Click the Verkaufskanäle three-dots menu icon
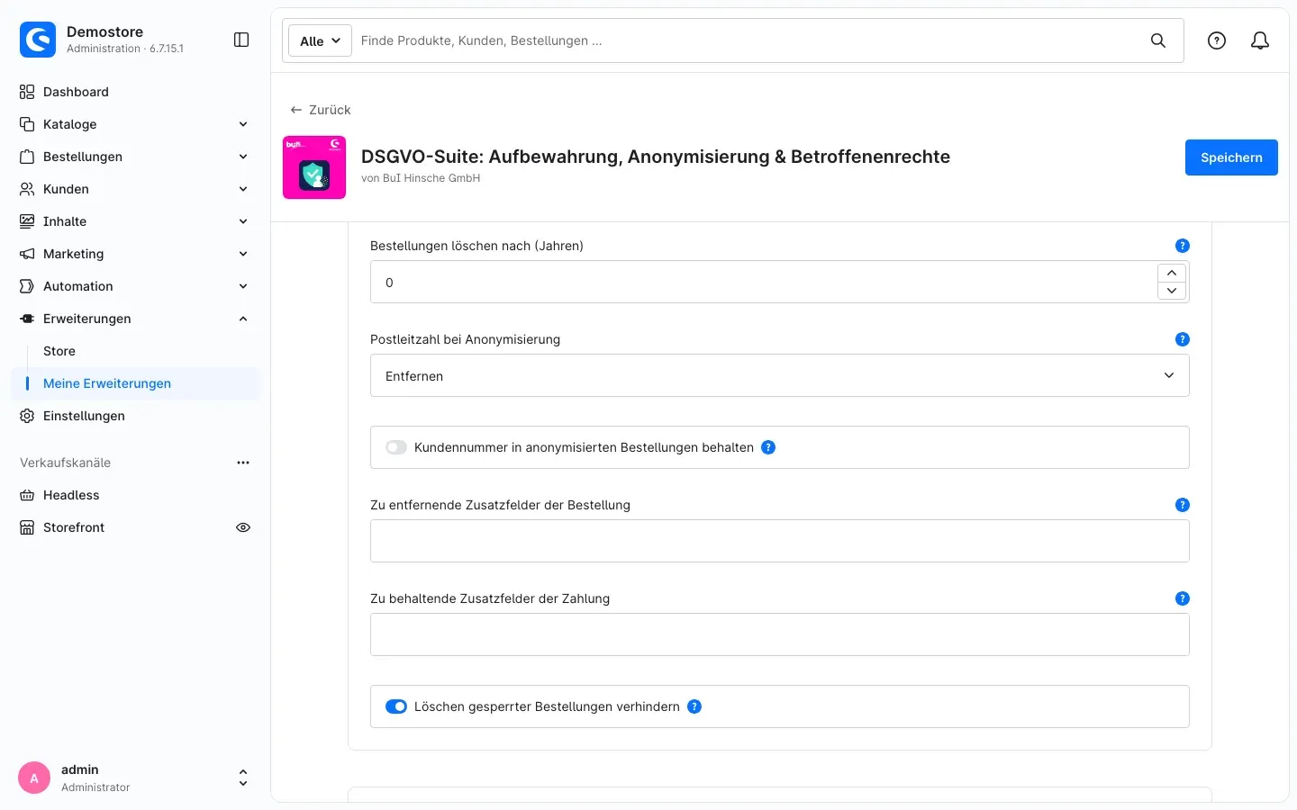Viewport: 1297px width, 810px height. tap(243, 463)
